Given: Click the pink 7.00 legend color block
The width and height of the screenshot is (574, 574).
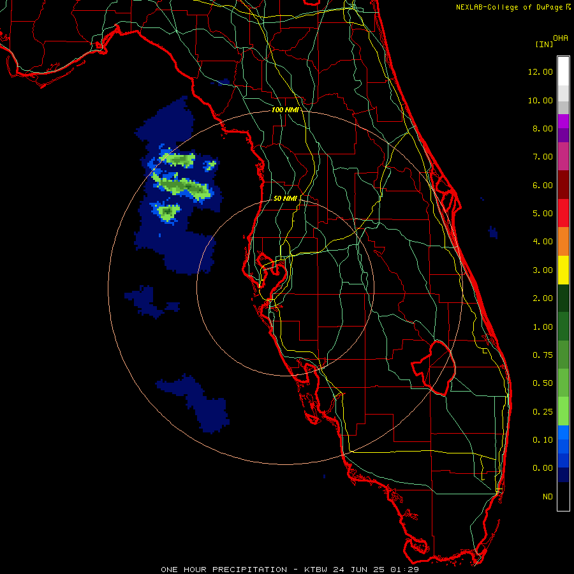Looking at the screenshot, I should pyautogui.click(x=563, y=156).
